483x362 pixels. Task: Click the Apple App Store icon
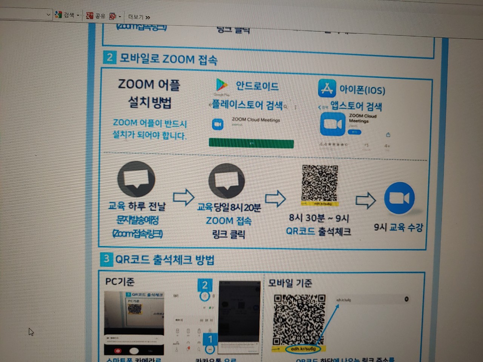[326, 89]
